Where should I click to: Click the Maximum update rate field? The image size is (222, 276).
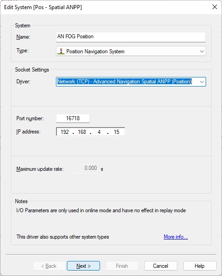[x=85, y=169]
